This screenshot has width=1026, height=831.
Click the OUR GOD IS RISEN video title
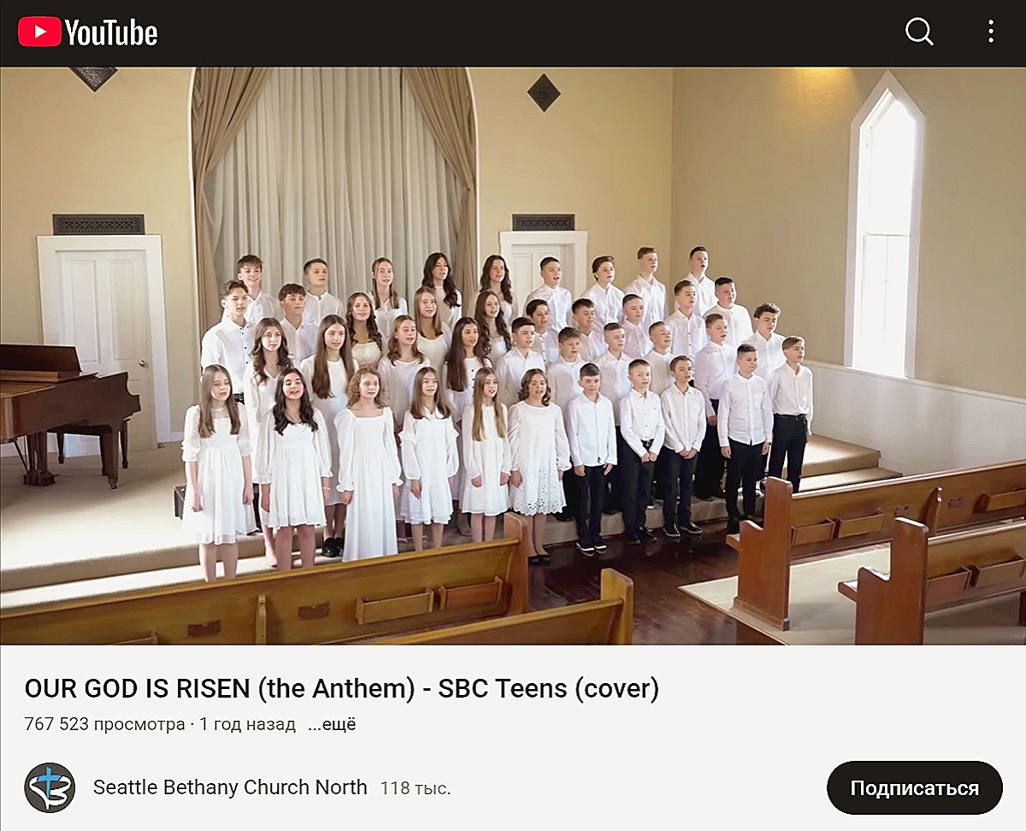pos(342,688)
